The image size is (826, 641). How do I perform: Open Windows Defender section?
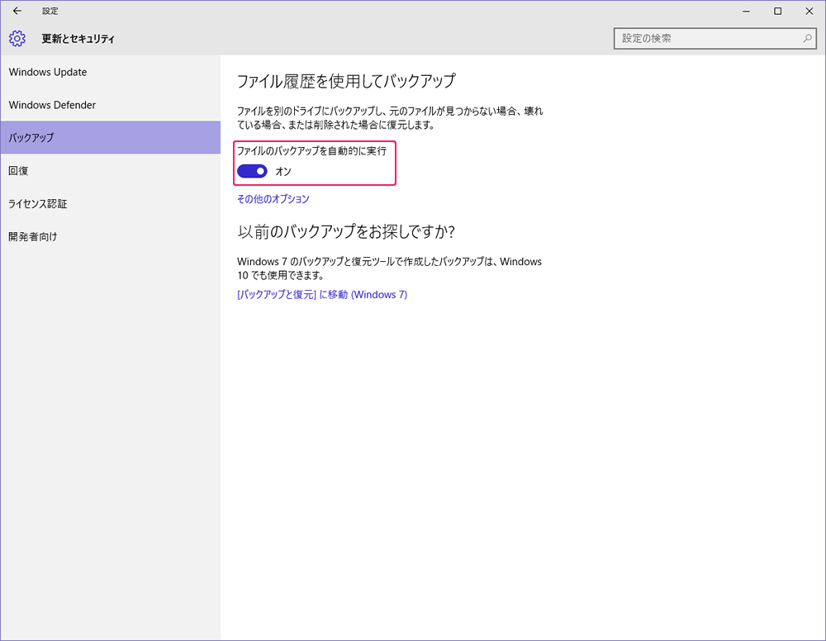(x=110, y=105)
